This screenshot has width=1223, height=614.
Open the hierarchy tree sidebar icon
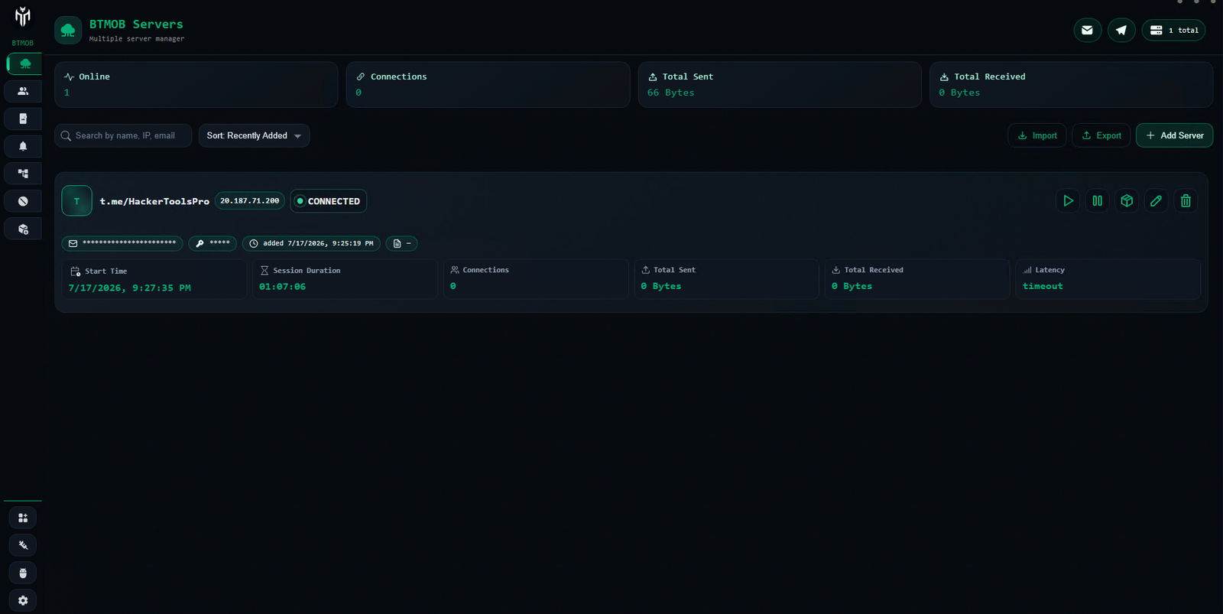click(x=23, y=174)
